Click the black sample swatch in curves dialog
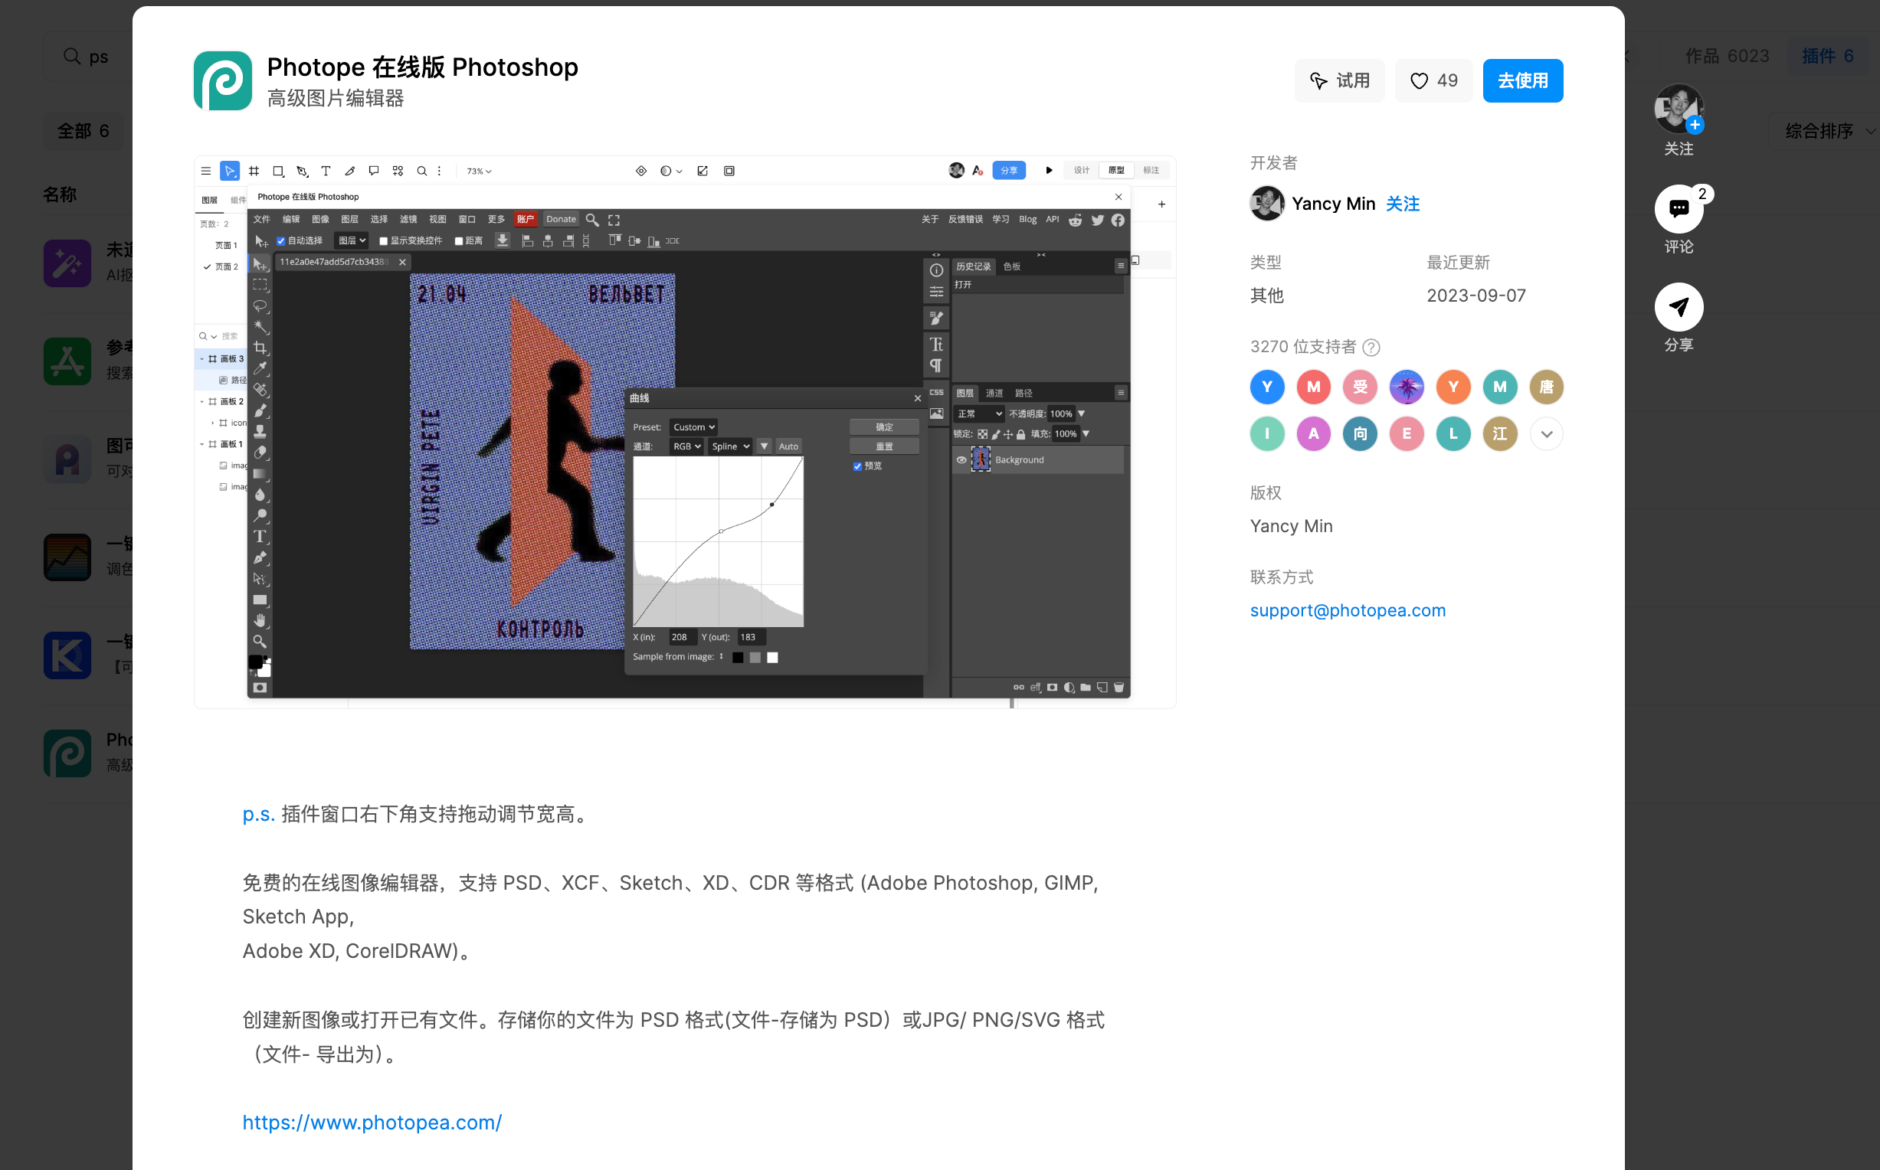This screenshot has width=1880, height=1170. pos(738,658)
